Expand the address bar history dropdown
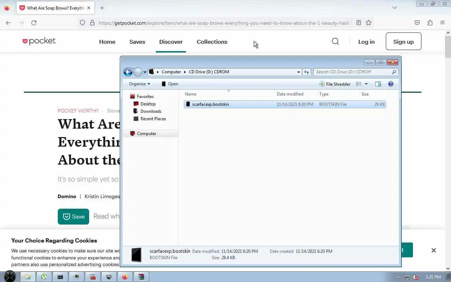The width and height of the screenshot is (451, 282). click(x=298, y=72)
